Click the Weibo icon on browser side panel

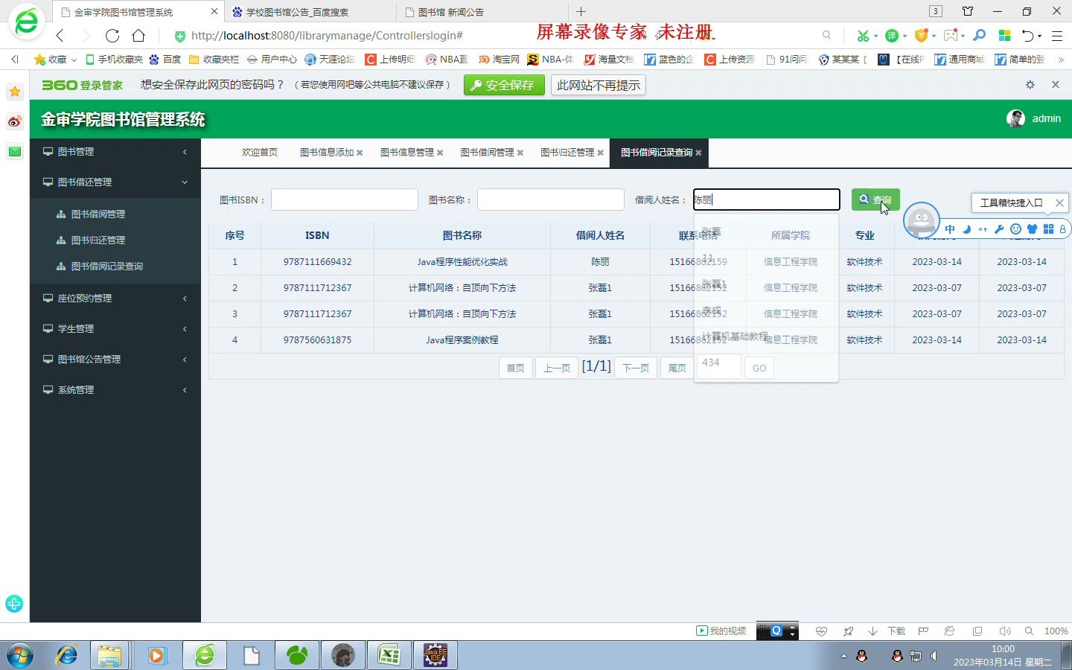point(14,122)
